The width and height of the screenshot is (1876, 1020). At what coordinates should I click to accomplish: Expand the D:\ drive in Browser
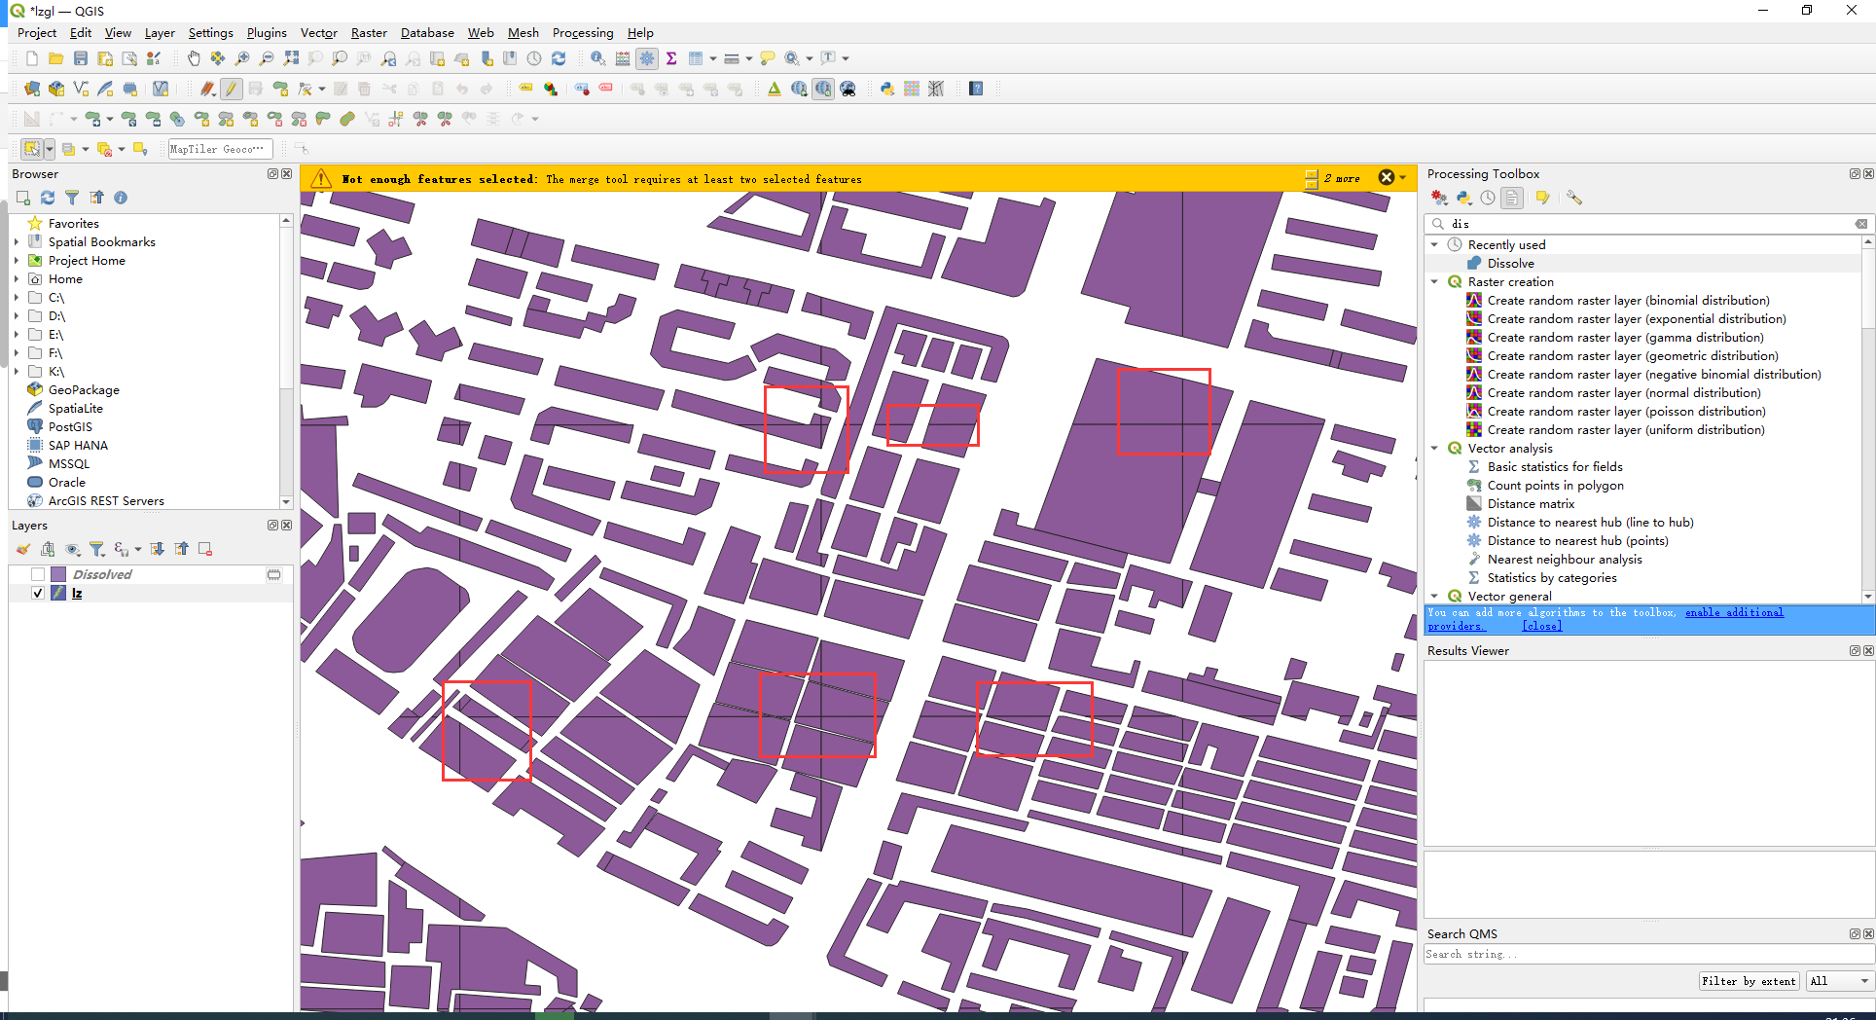point(17,316)
